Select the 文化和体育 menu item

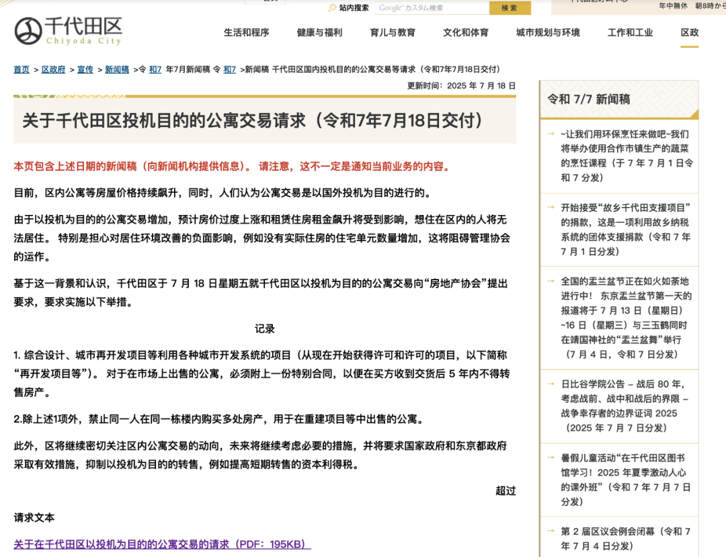465,32
